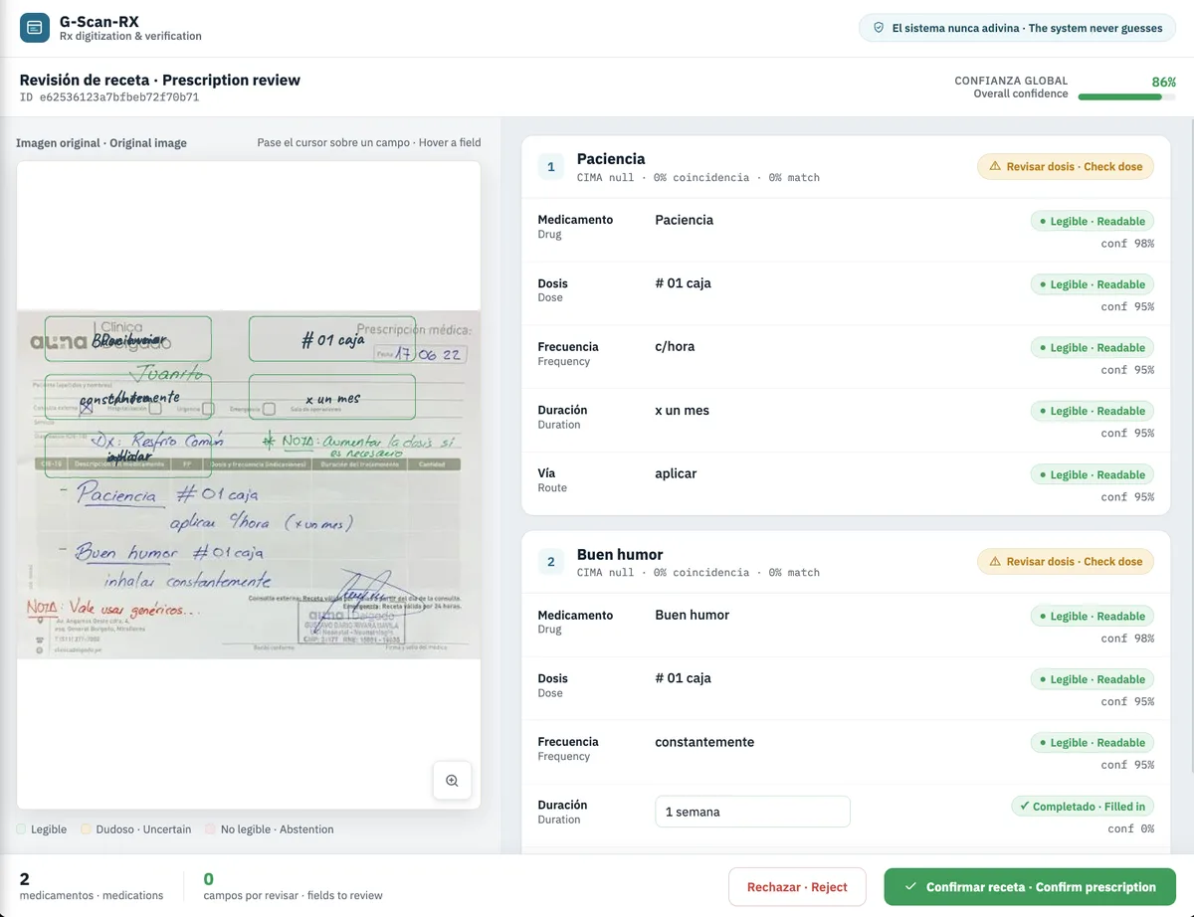Click the overall confidence progress bar

click(x=1126, y=96)
